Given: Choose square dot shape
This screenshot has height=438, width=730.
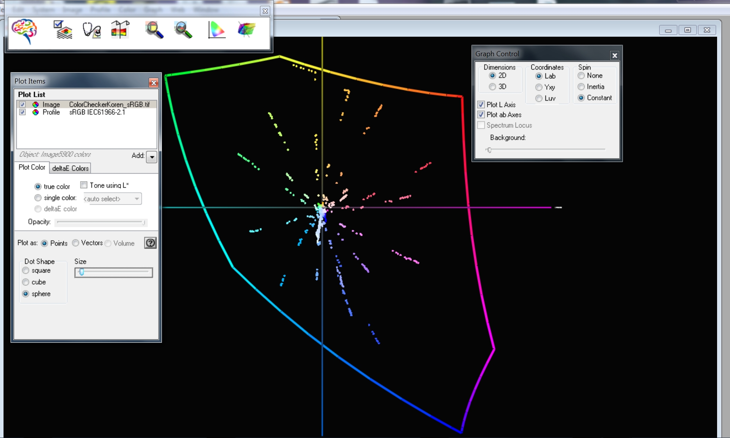Looking at the screenshot, I should point(26,271).
